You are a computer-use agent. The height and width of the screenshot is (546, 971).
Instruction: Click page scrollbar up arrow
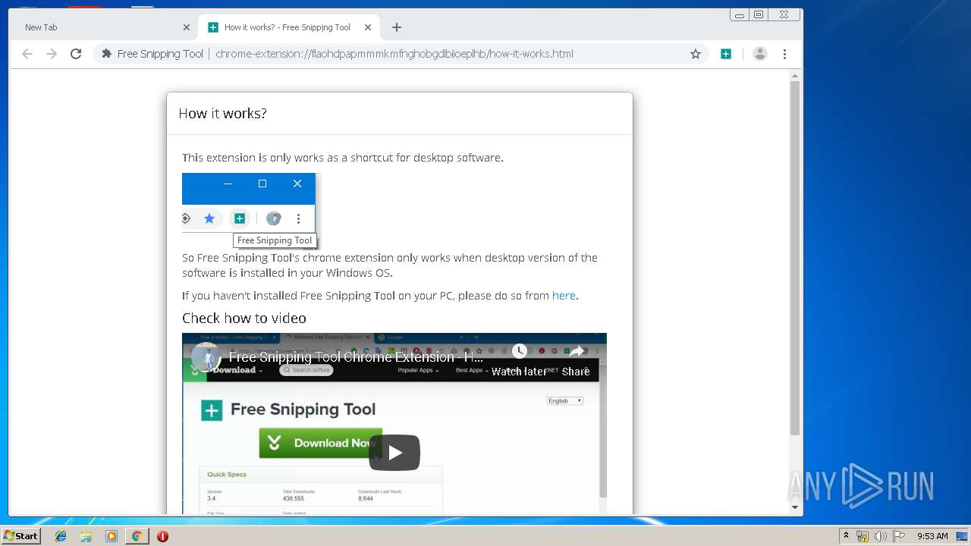tap(795, 75)
